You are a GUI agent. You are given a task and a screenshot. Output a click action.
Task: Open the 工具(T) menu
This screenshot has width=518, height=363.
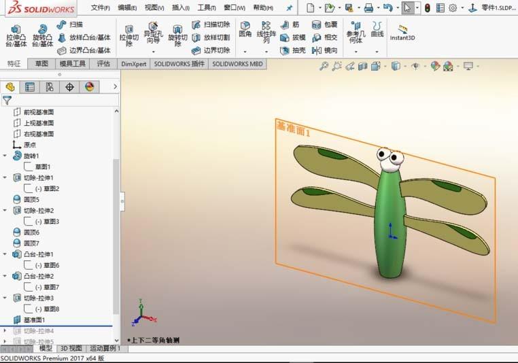click(207, 7)
